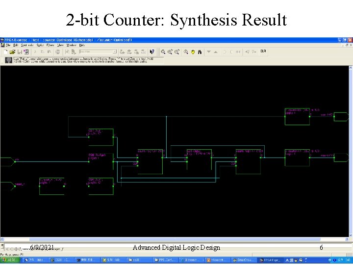Click the Windows Start button
The height and width of the screenshot is (265, 353).
click(x=10, y=260)
